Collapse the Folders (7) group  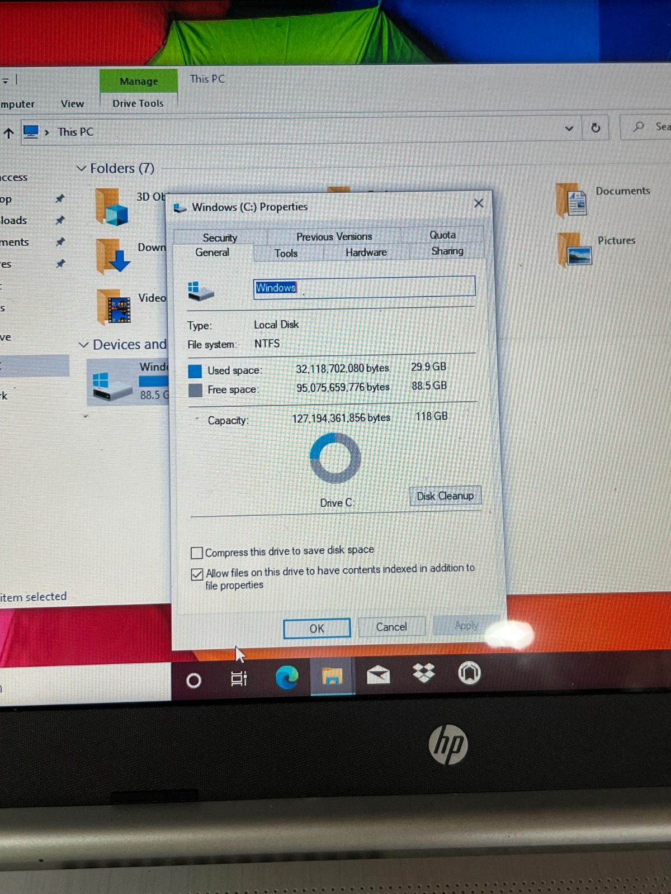tap(82, 168)
